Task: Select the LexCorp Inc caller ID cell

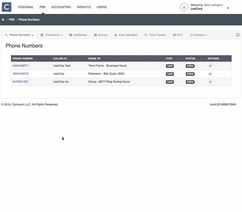Action: 61,82
